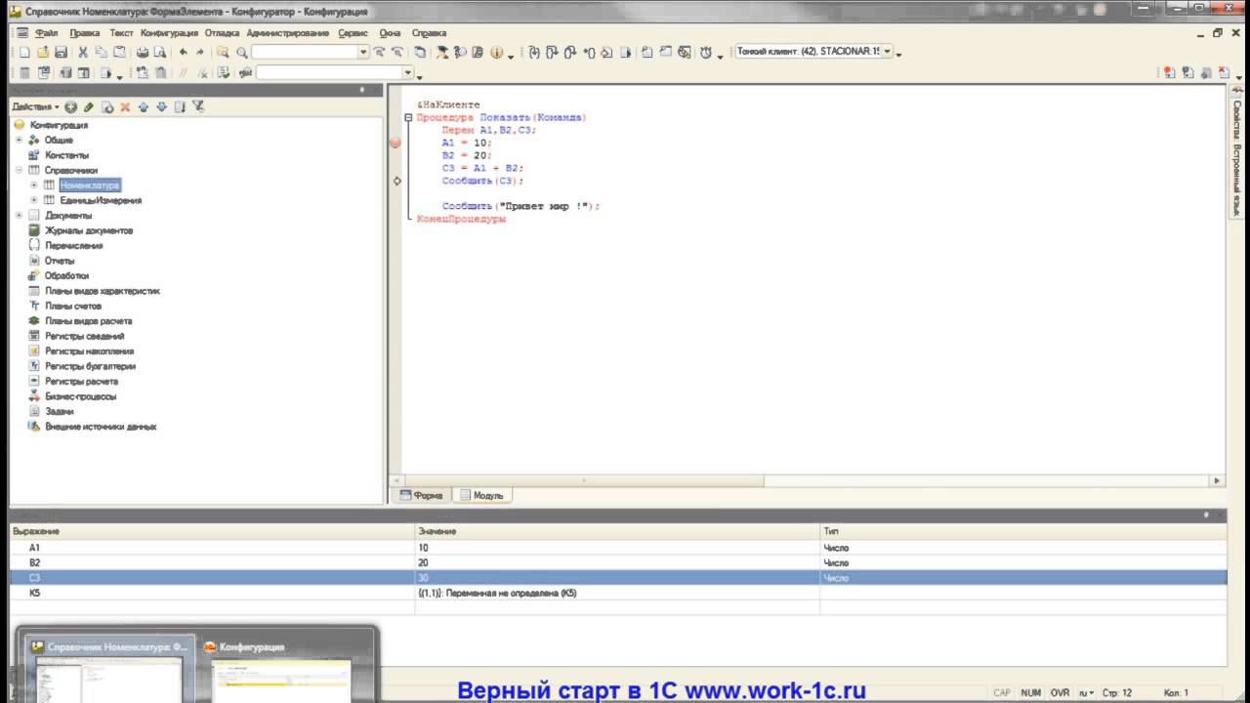Screen dimensions: 1250x703
Task: Click the Print icon in toolbar
Action: pos(143,53)
